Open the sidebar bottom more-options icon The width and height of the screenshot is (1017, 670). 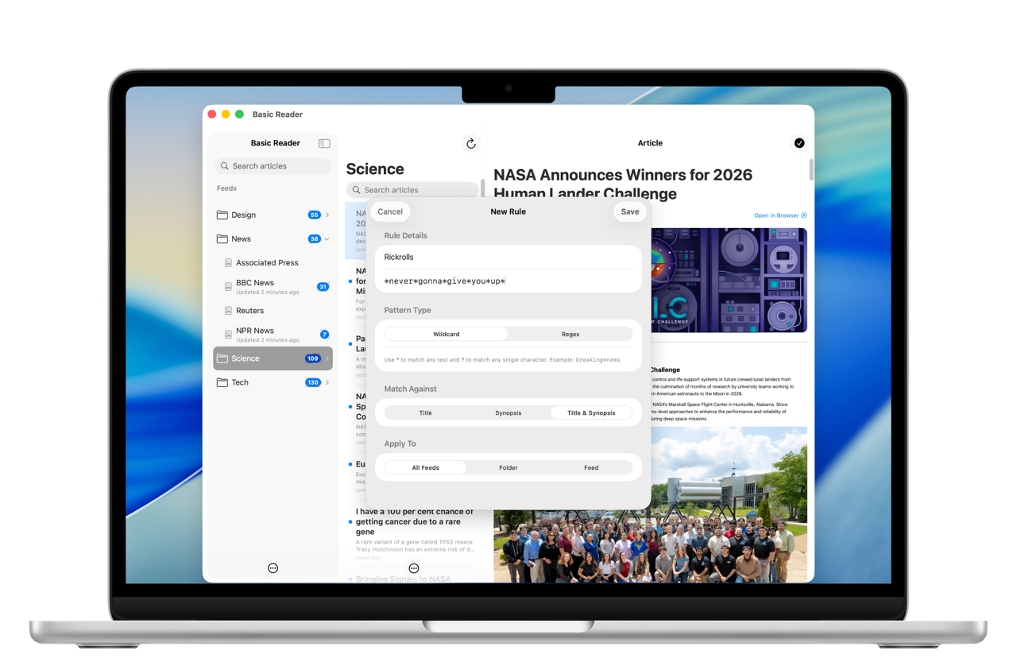click(x=273, y=568)
